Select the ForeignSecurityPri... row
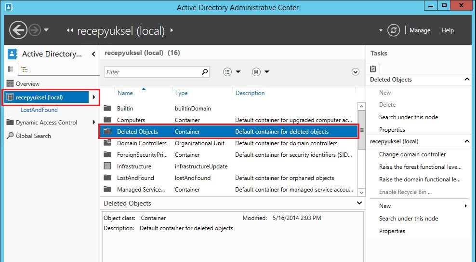476x262 pixels. 229,155
